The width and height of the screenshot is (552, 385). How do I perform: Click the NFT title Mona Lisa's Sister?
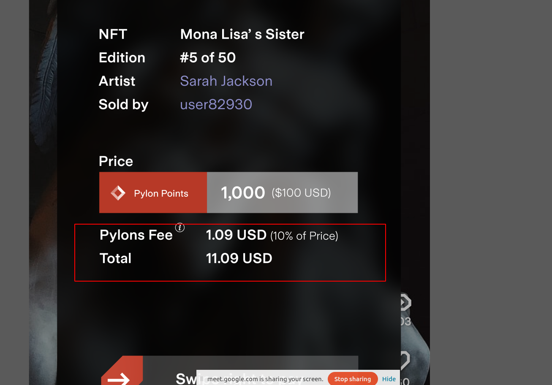(242, 34)
